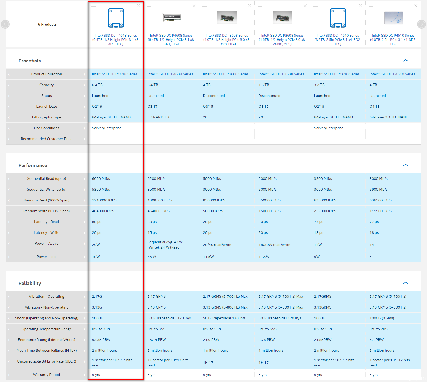
Task: Open the 4.0TB P3608 product photo
Action: (227, 18)
